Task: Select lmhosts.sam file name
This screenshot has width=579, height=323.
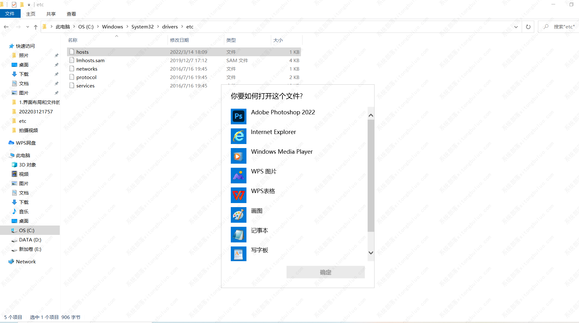Action: [90, 60]
